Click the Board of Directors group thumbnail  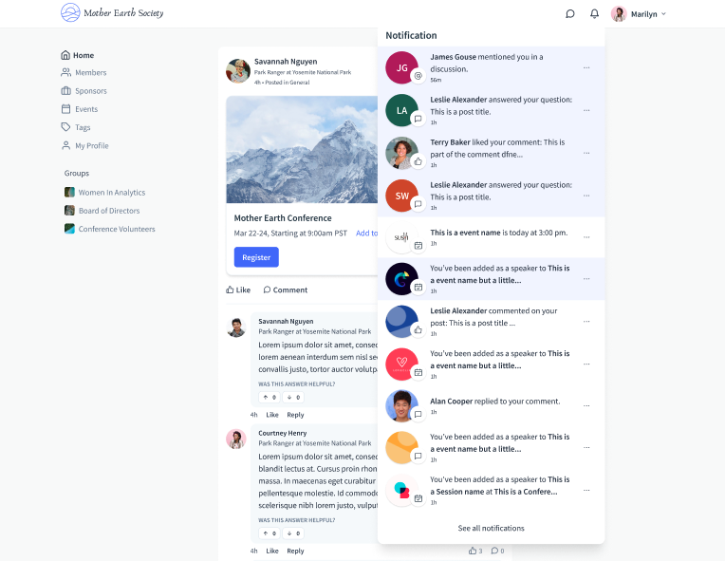click(69, 211)
